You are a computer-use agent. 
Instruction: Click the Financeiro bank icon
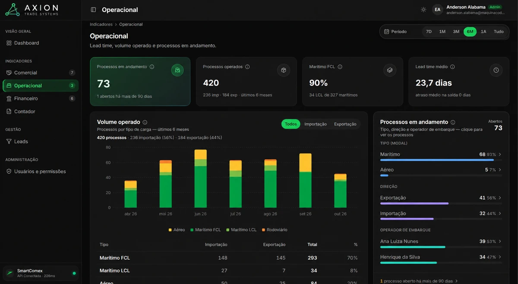[9, 99]
